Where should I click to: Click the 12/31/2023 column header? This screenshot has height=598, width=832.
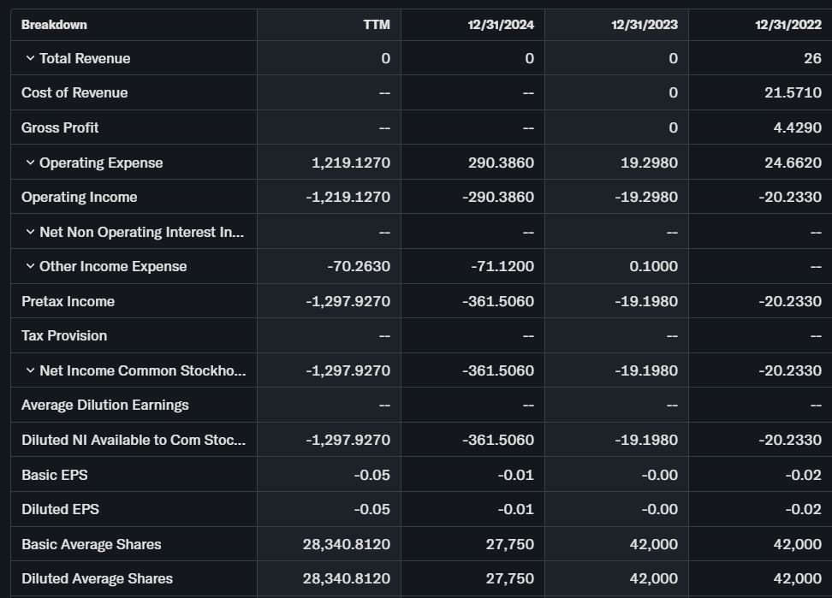pos(644,25)
